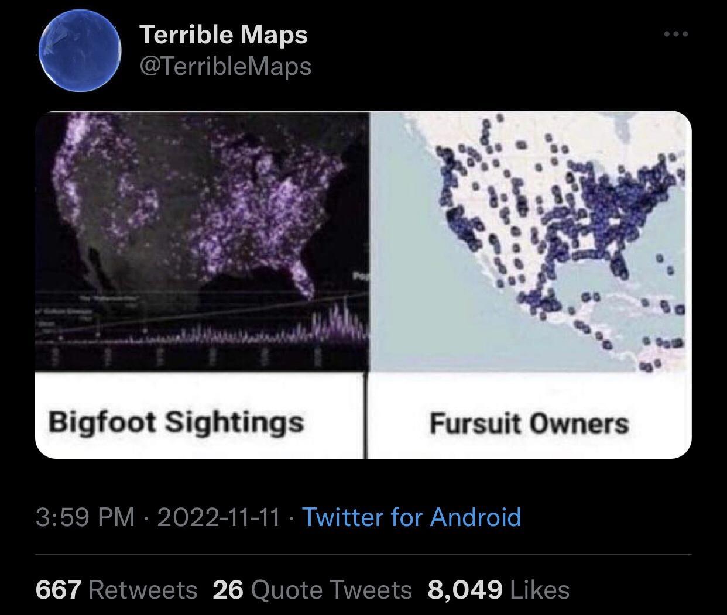Click the Terrible Maps display name
The width and height of the screenshot is (727, 615).
tap(224, 34)
